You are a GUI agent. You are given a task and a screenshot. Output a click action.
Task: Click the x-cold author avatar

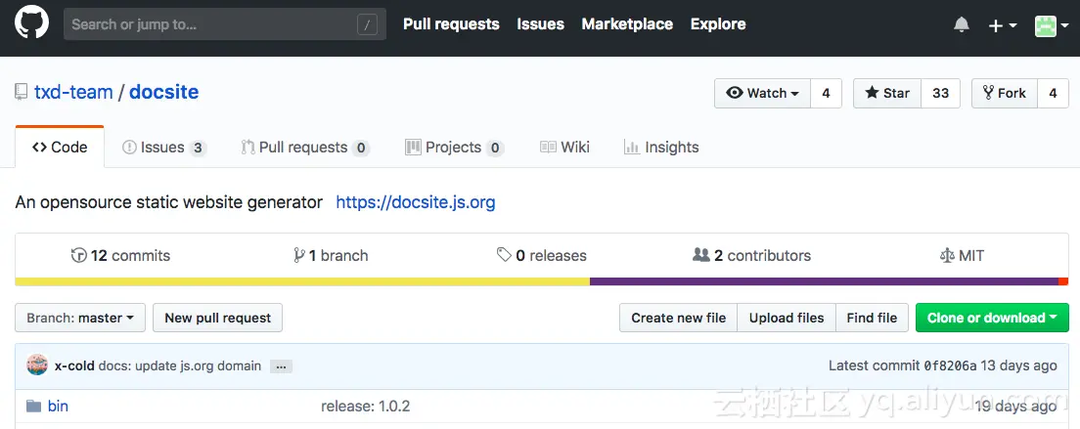[37, 365]
